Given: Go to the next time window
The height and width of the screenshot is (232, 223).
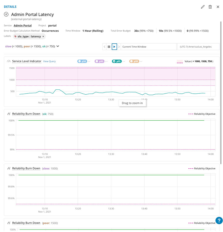Looking at the screenshot, I should pyautogui.click(x=119, y=47).
